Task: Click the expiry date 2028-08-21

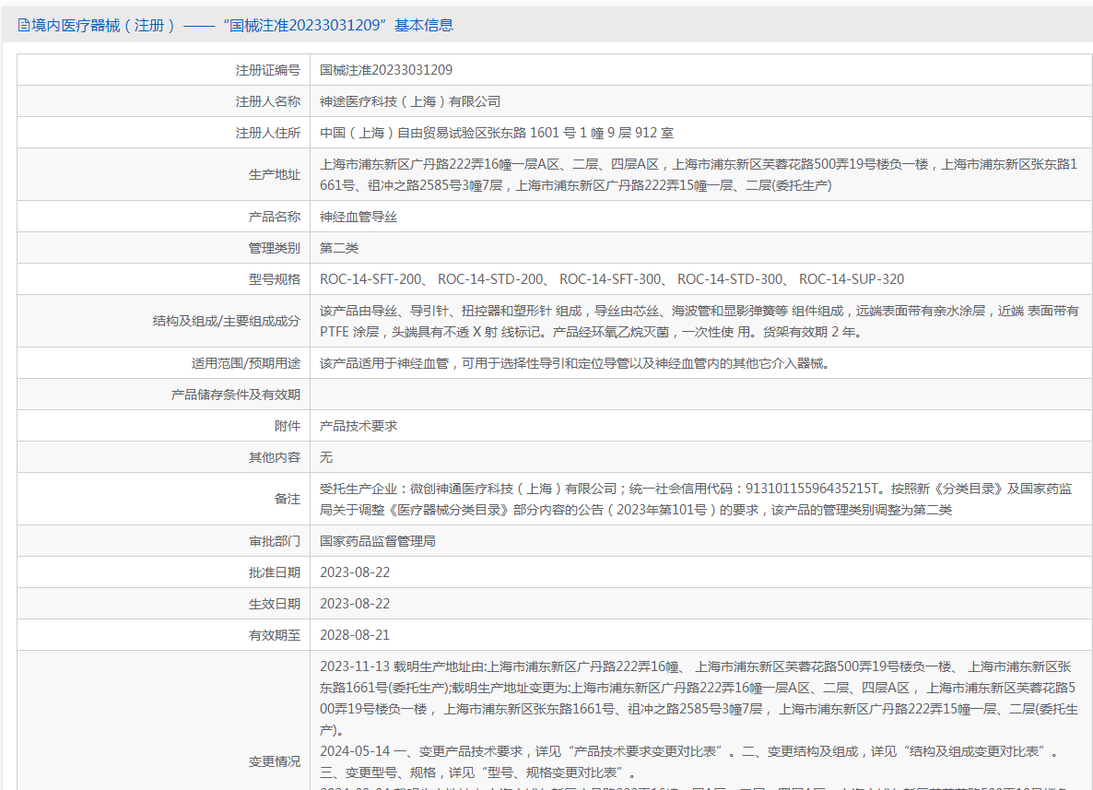Action: [x=355, y=635]
